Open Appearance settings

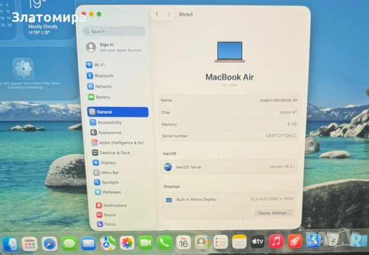tap(106, 133)
